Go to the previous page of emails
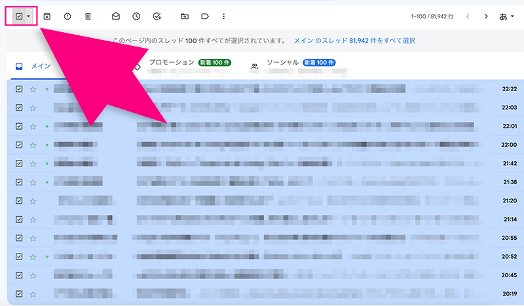 [468, 16]
